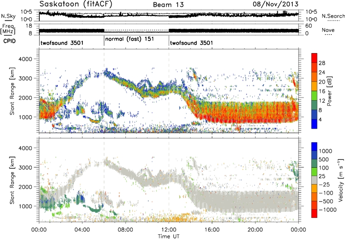
Task: Click the "25" tick on Velocity colorbar
Action: 322,176
